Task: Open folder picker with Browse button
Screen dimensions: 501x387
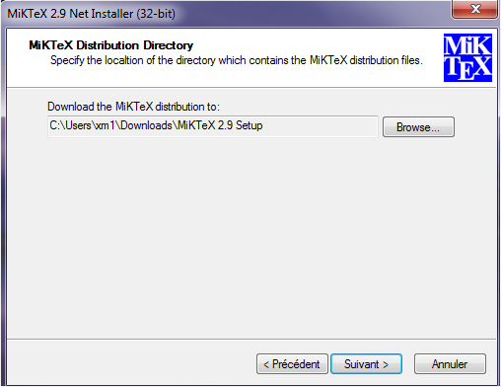Action: [418, 126]
